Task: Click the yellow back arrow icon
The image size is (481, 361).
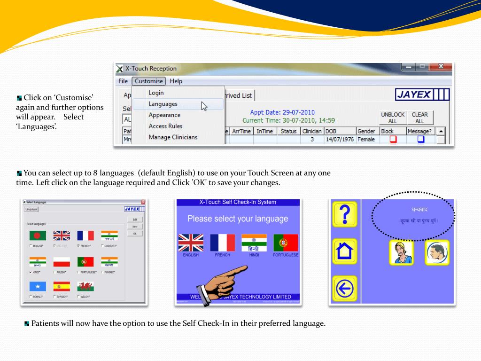Action: [345, 288]
